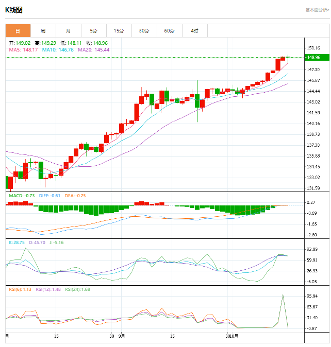Click the 10月 date axis label
Screen dimensions: 331x347
pyautogui.click(x=234, y=336)
